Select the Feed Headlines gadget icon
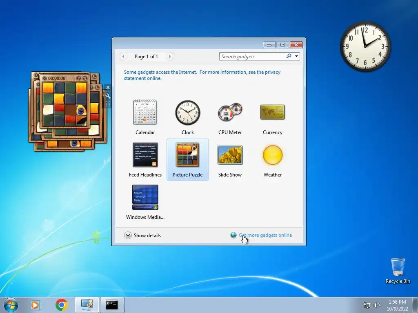Screen dimensions: 418x313 click(145, 154)
